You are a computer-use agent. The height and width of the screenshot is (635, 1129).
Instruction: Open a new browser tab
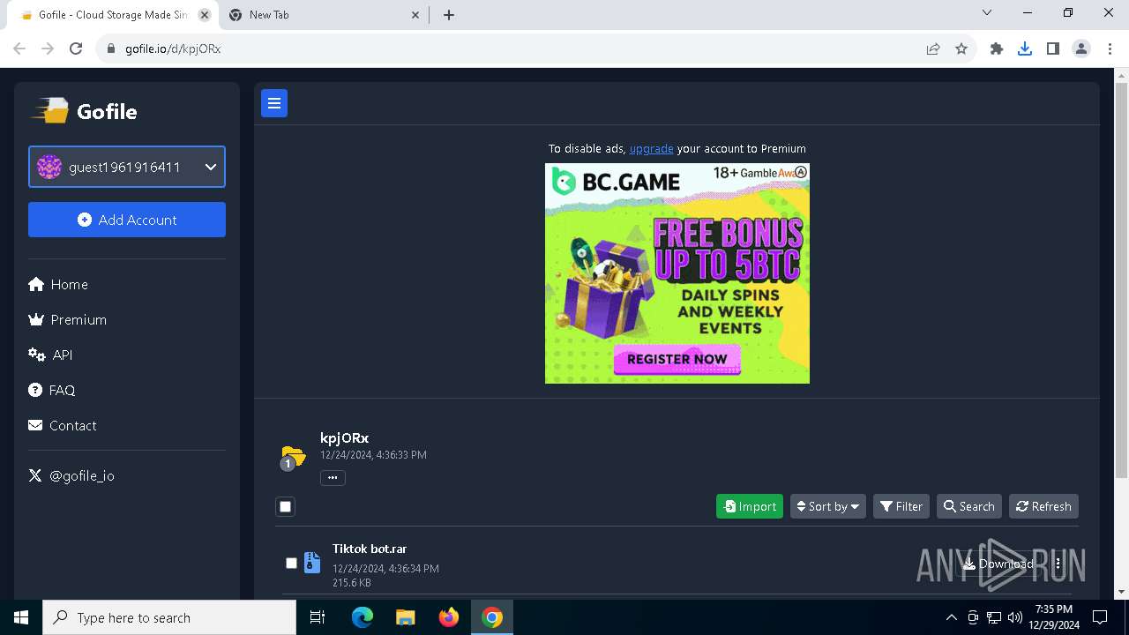click(449, 15)
